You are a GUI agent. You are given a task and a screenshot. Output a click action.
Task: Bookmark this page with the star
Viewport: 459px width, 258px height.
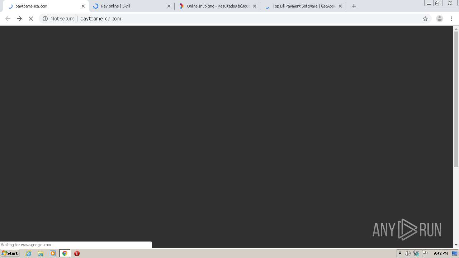click(x=425, y=19)
